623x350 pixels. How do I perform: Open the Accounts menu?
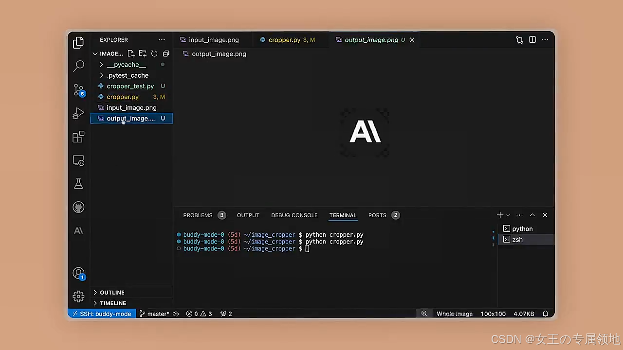click(78, 274)
